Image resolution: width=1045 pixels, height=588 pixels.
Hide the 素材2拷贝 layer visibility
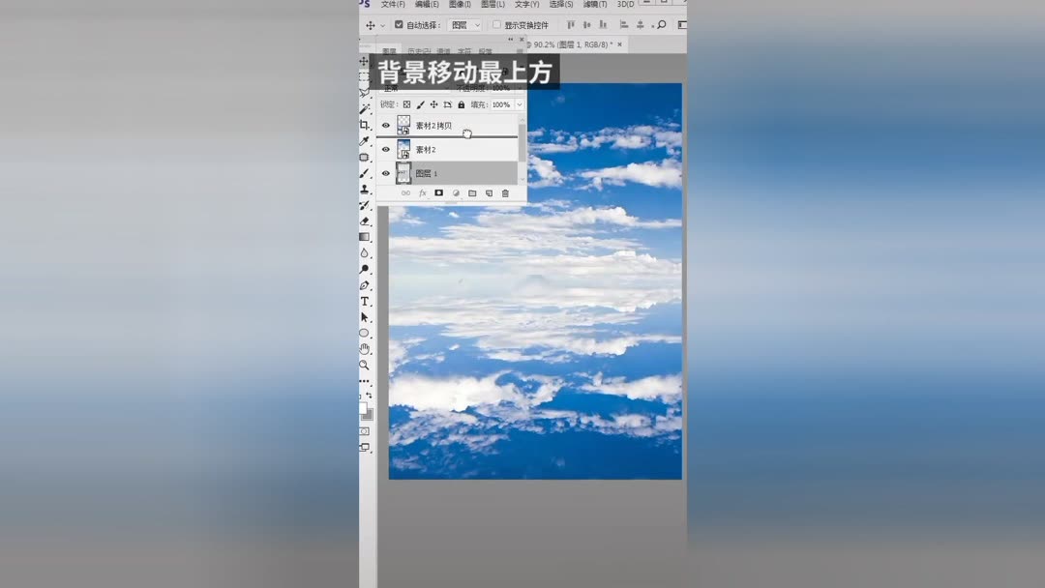[x=385, y=125]
